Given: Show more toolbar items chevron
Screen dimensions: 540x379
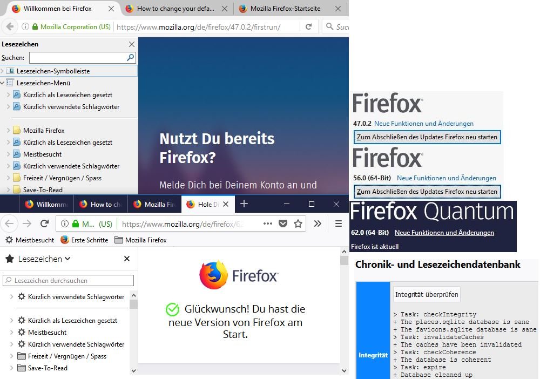Looking at the screenshot, I should 318,224.
